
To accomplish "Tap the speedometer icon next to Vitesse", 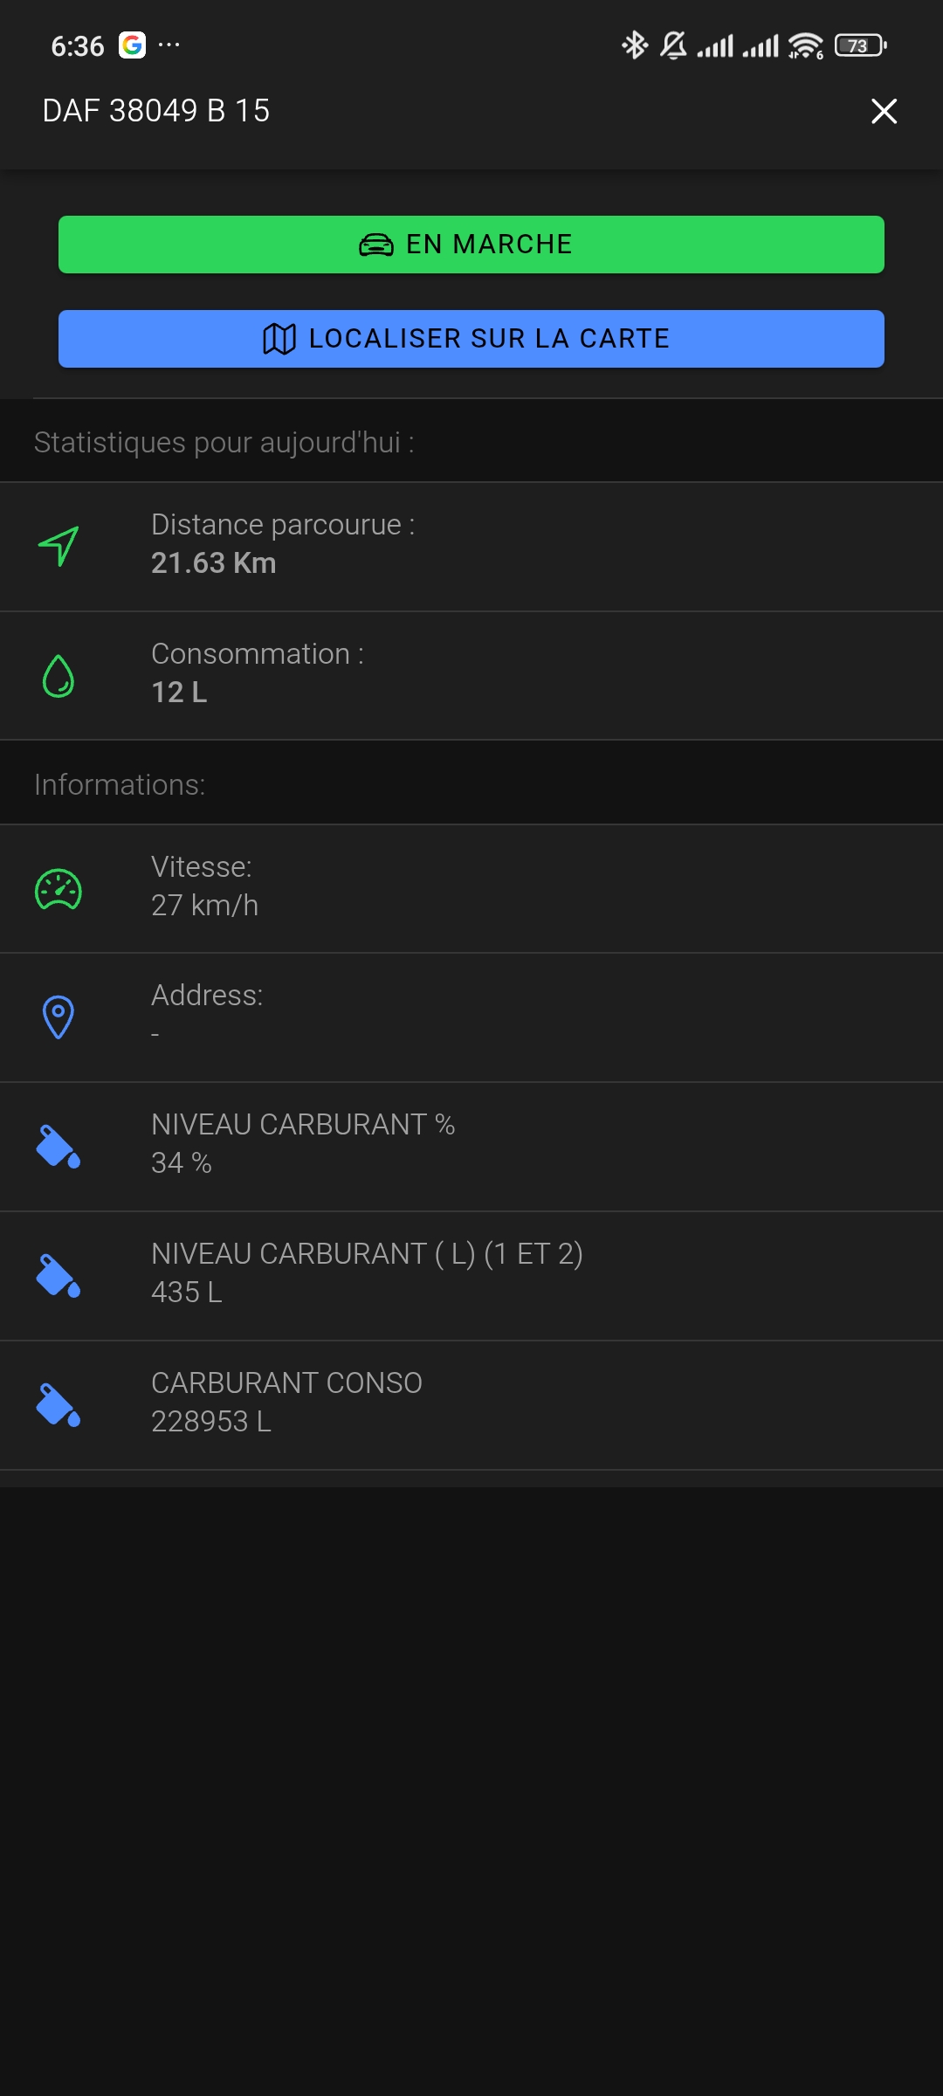I will [59, 890].
